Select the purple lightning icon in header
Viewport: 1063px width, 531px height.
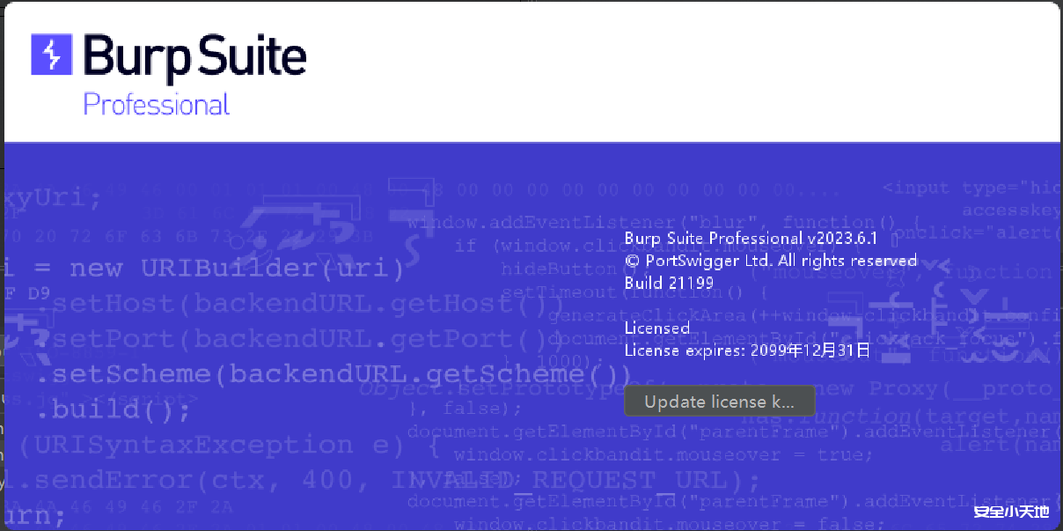tap(50, 55)
